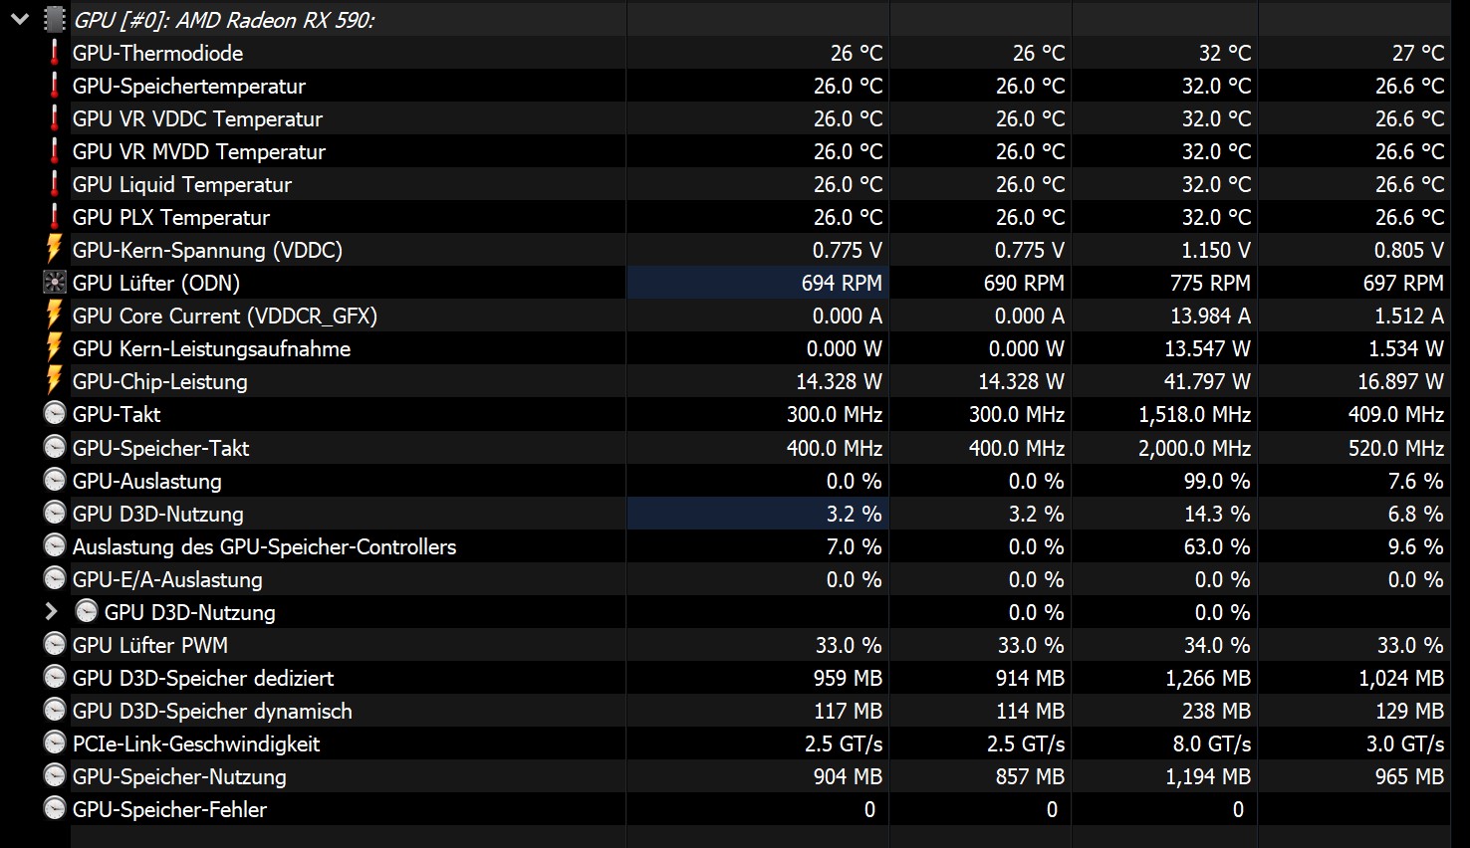Viewport: 1470px width, 848px height.
Task: Click the chip icon beside GPU [#0] header
Action: click(55, 19)
